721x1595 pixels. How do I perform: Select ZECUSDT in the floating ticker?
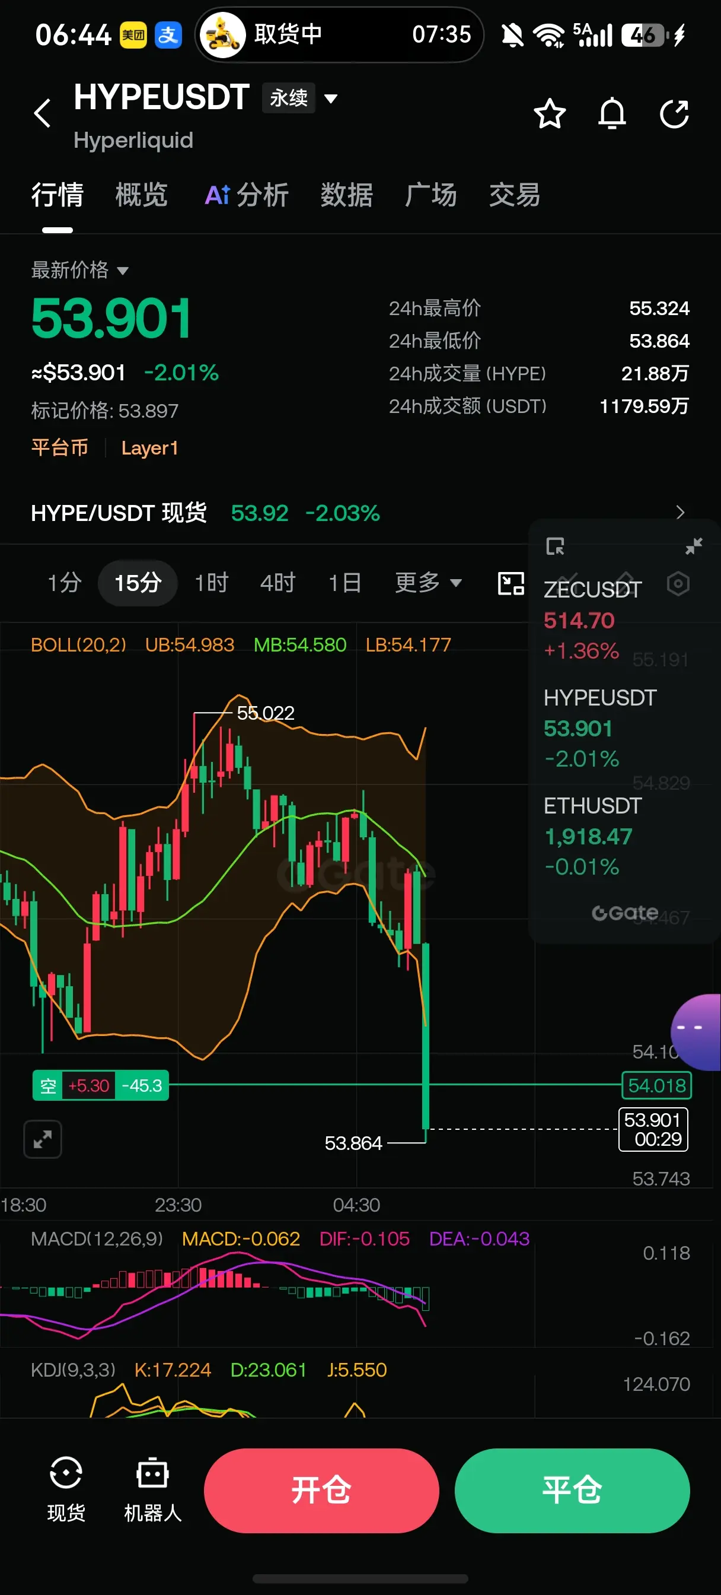click(x=592, y=621)
